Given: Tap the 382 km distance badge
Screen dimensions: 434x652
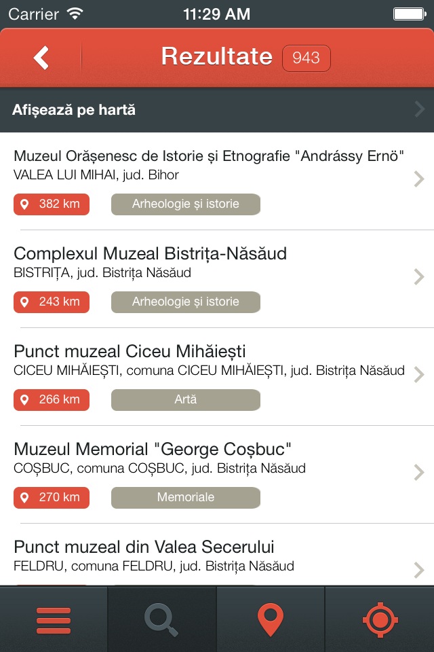Looking at the screenshot, I should point(52,204).
